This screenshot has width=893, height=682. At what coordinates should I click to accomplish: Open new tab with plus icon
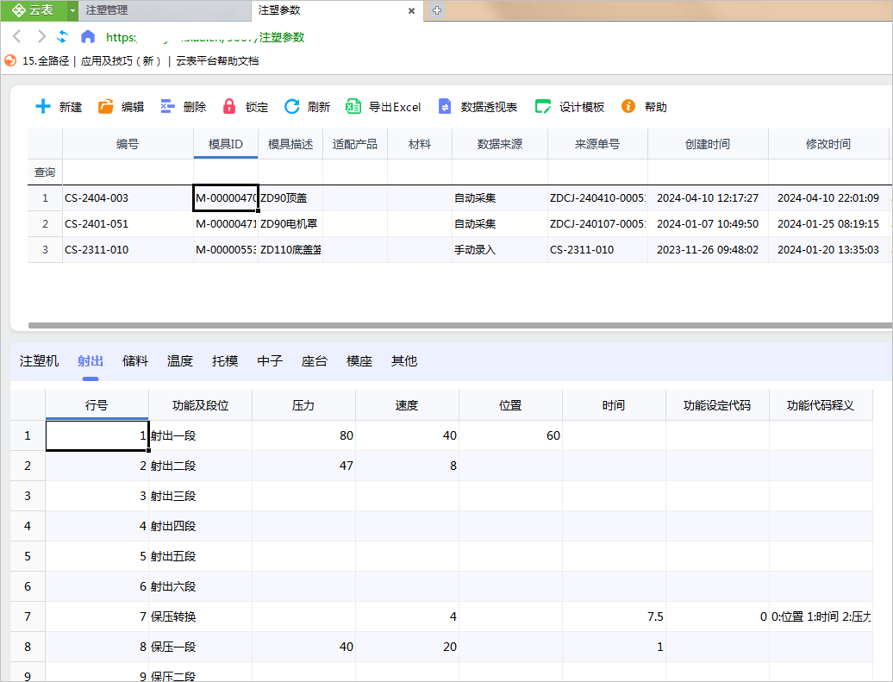click(x=437, y=10)
